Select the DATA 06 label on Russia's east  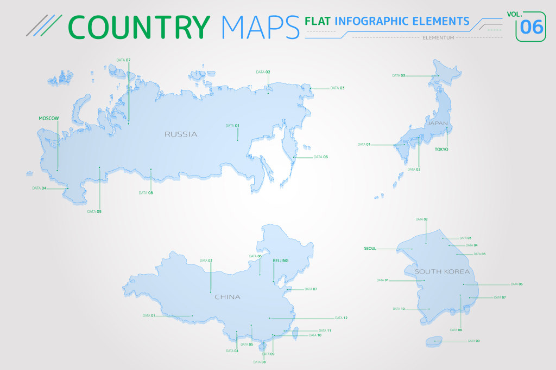[x=321, y=157]
